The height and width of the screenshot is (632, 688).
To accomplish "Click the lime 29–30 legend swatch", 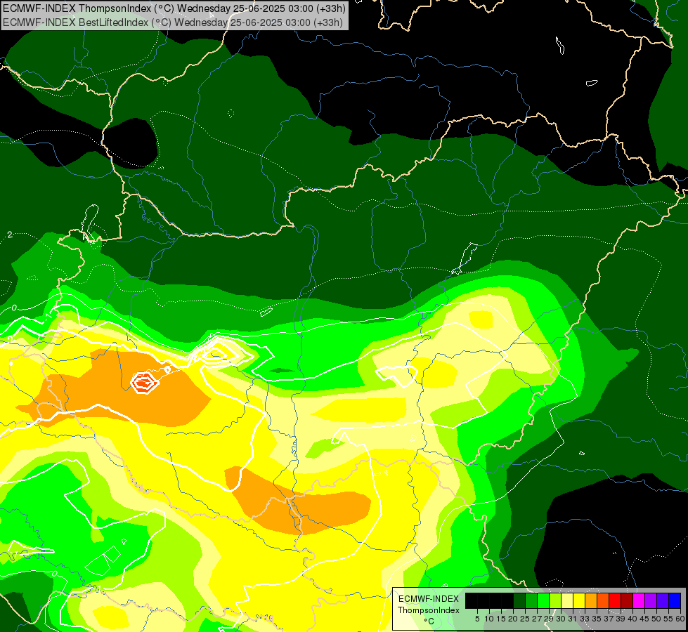I will [x=555, y=600].
